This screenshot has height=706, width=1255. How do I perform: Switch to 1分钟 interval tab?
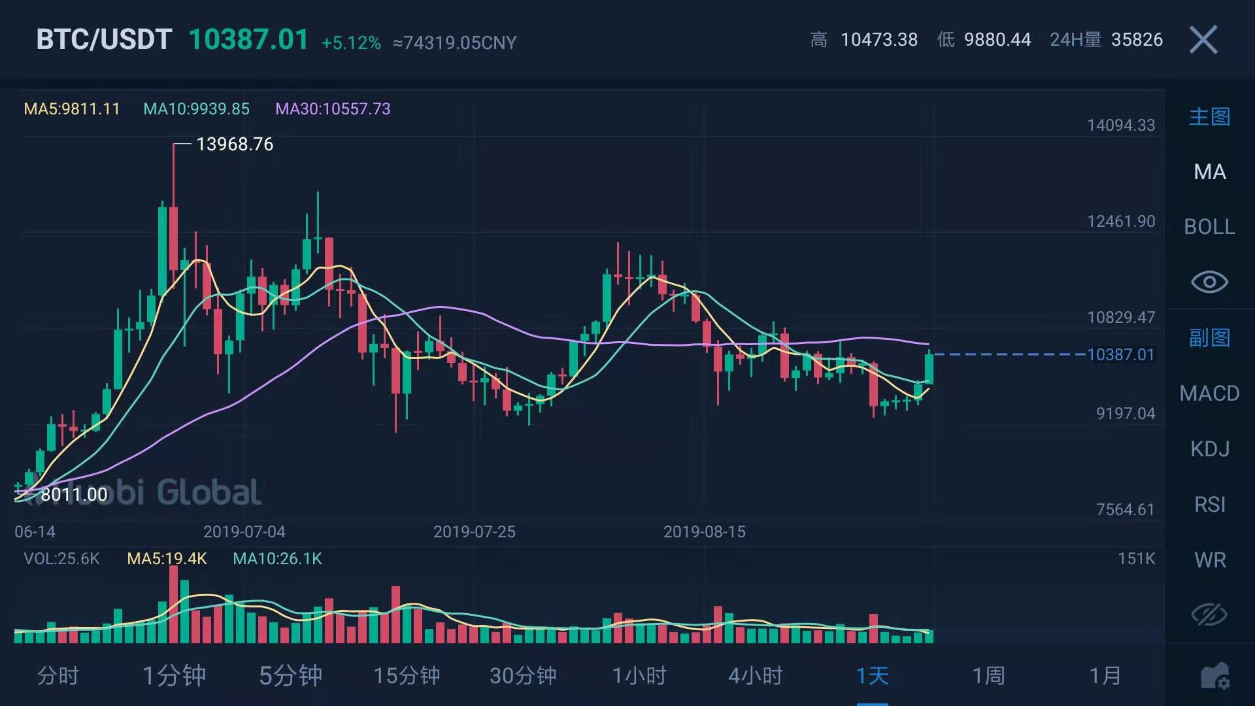pyautogui.click(x=174, y=676)
